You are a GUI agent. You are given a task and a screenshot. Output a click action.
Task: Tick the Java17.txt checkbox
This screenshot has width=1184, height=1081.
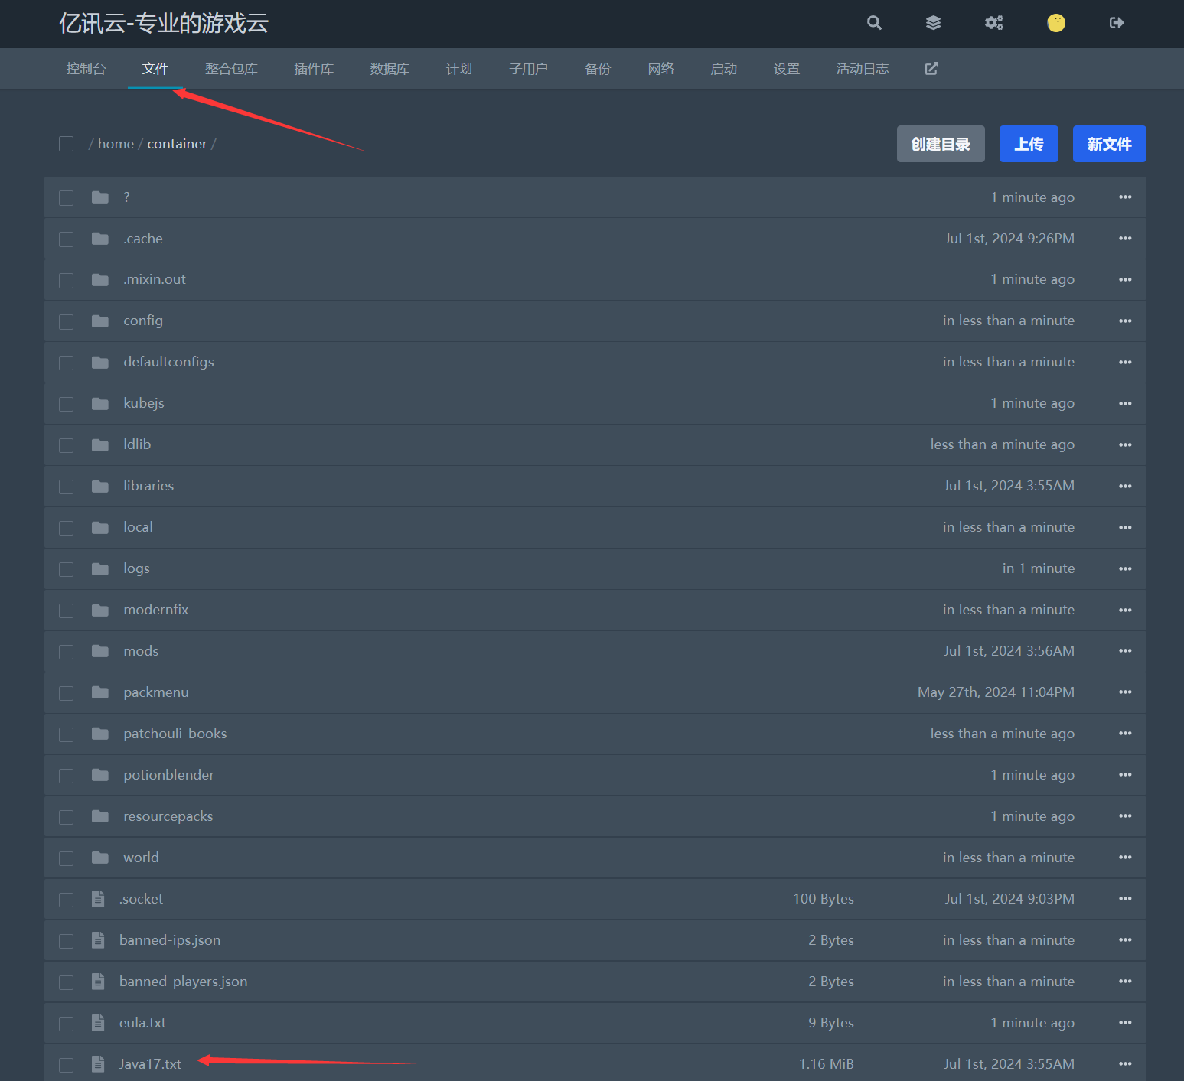pos(67,1065)
